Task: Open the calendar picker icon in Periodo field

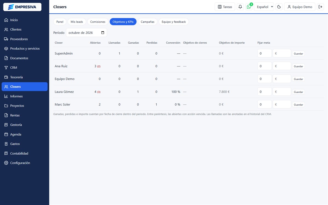Action: [x=103, y=33]
